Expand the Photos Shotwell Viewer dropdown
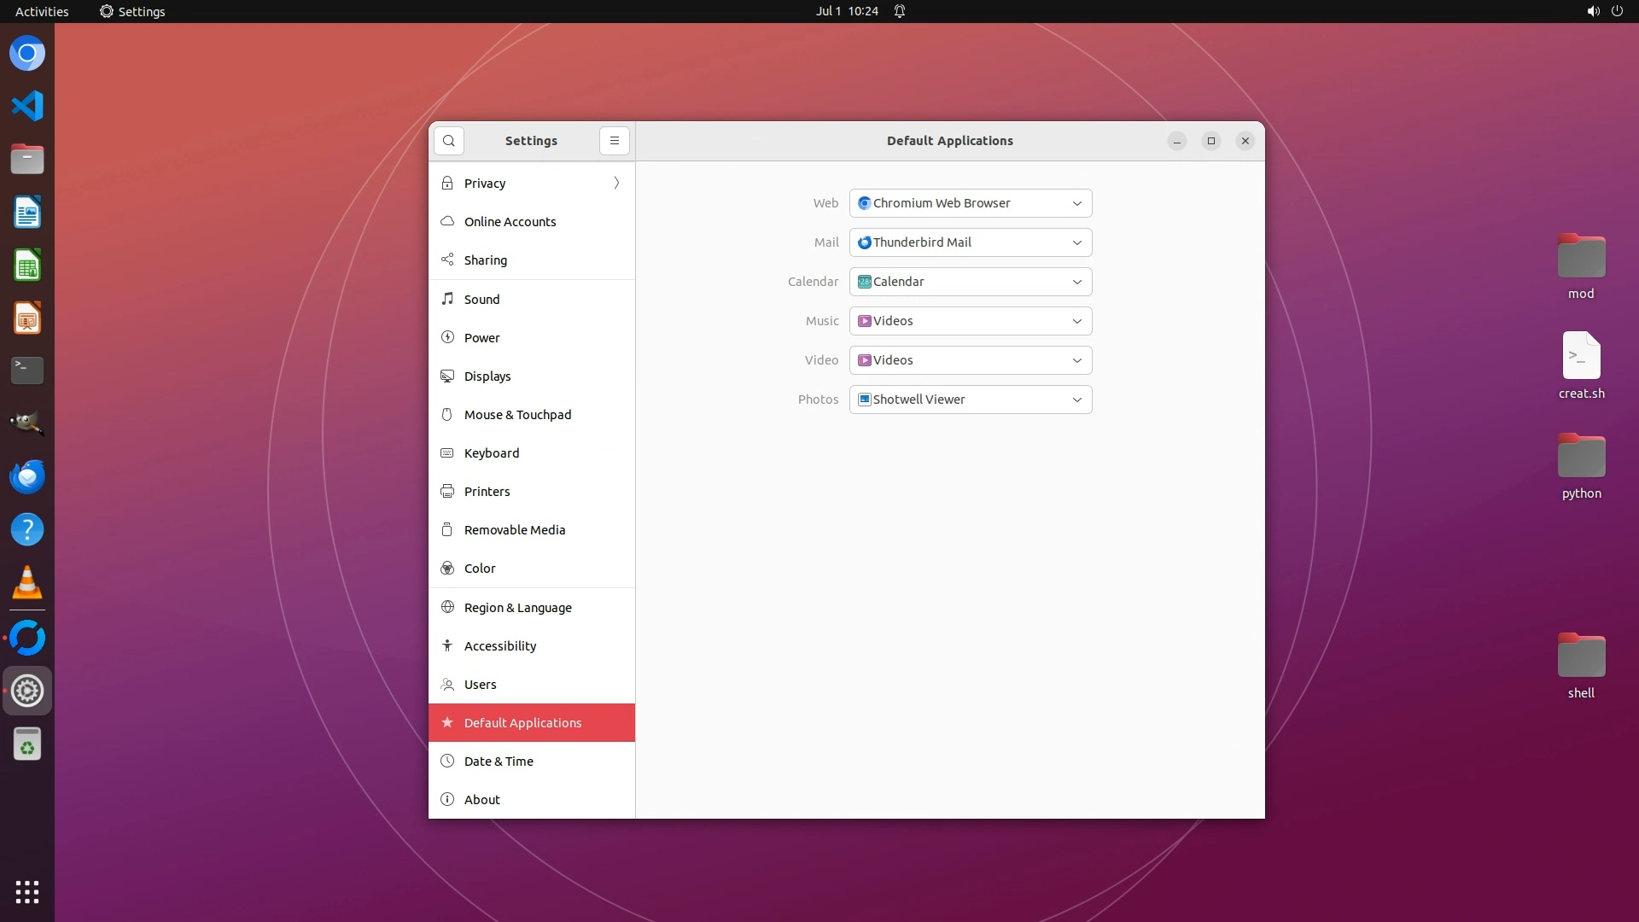 coord(971,400)
